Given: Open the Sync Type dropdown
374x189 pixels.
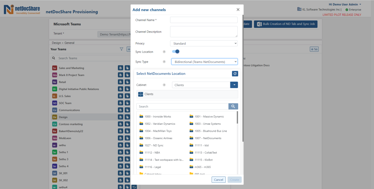Looking at the screenshot, I should coord(204,62).
